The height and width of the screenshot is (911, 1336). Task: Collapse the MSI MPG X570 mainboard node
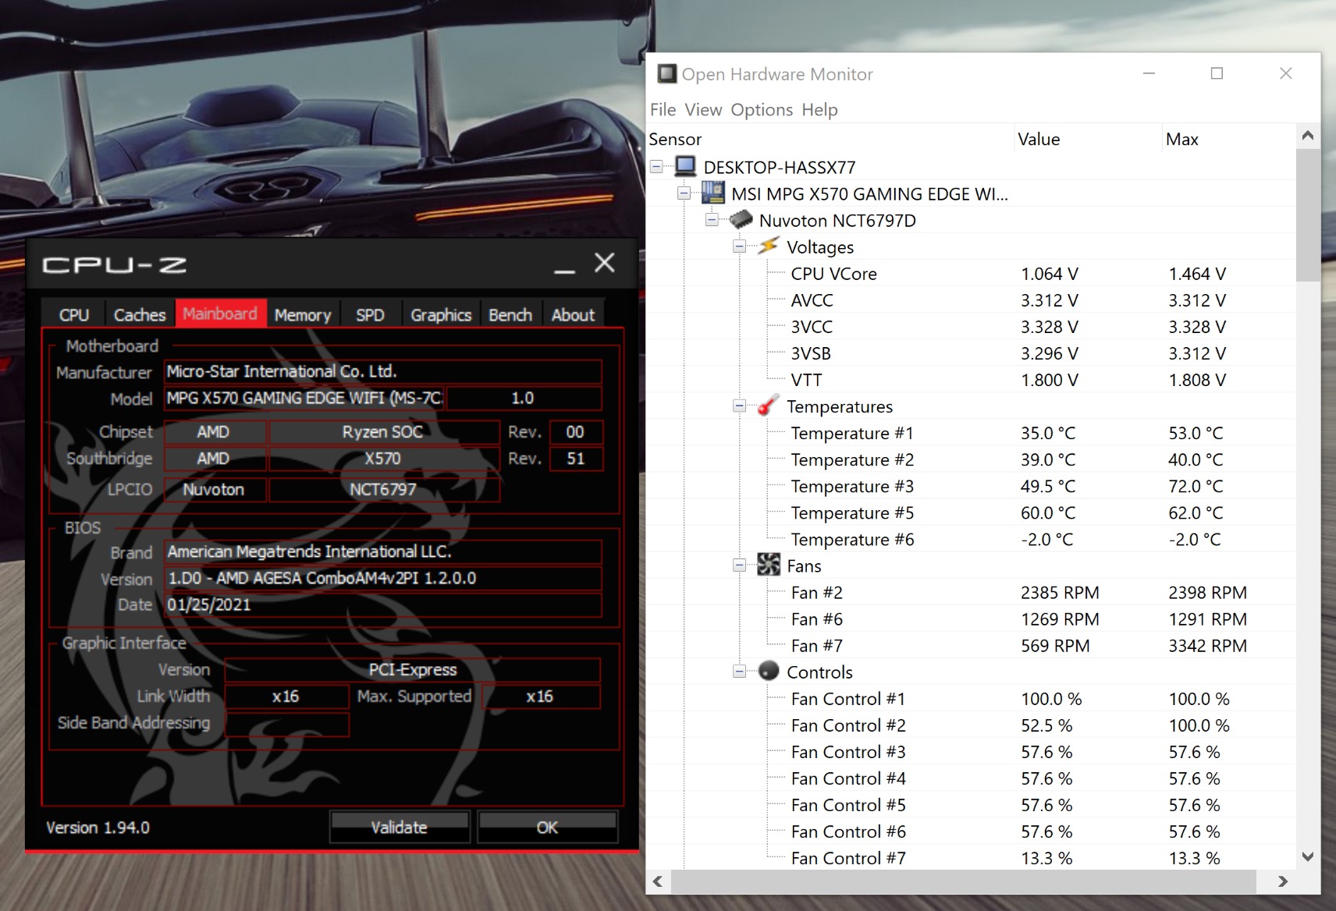click(x=684, y=193)
